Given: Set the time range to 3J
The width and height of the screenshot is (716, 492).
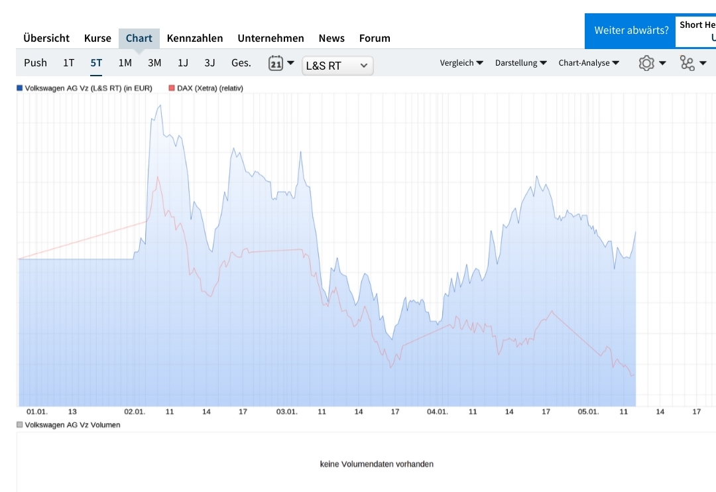Looking at the screenshot, I should click(209, 63).
